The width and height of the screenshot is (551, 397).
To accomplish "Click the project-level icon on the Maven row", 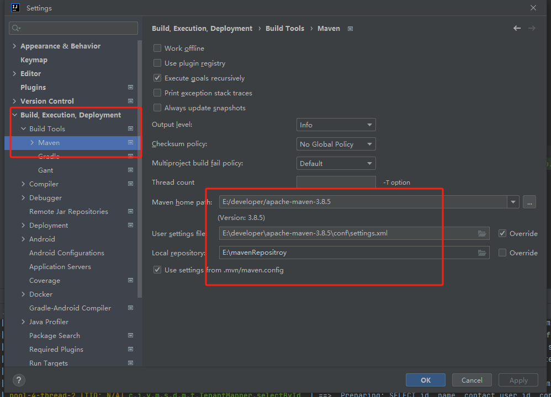I will tap(130, 142).
